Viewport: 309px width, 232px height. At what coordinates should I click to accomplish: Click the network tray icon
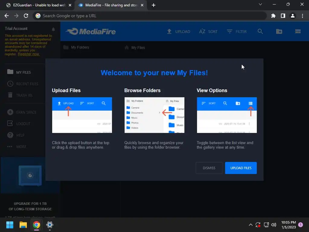tap(266, 225)
